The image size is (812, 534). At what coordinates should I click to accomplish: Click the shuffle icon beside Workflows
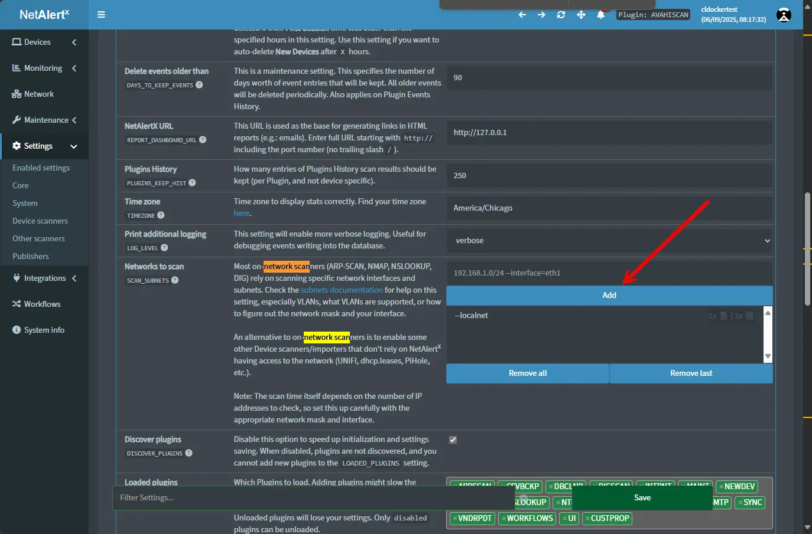(17, 304)
